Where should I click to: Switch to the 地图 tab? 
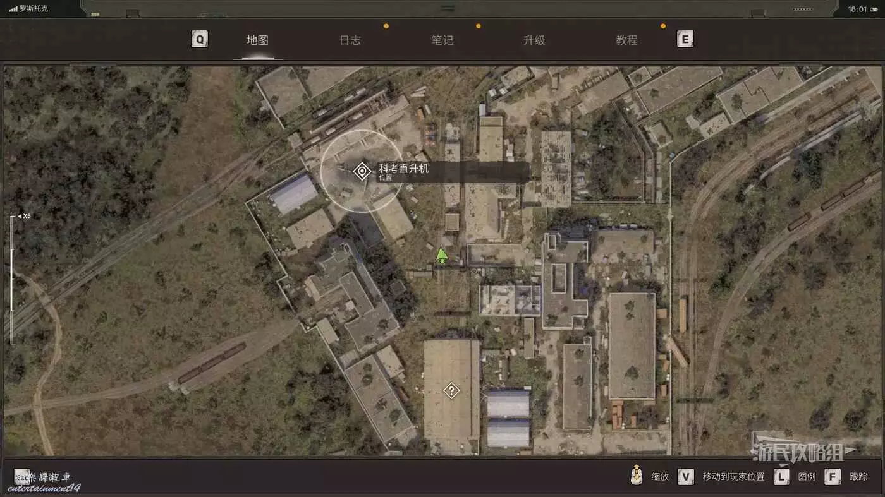click(x=257, y=40)
